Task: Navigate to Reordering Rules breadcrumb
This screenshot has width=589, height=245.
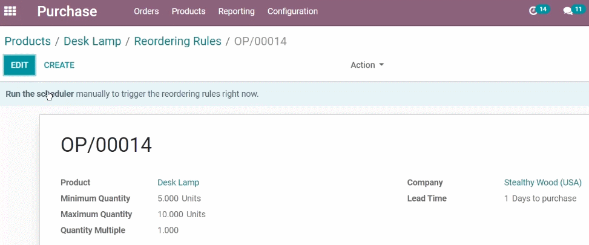Action: tap(177, 41)
